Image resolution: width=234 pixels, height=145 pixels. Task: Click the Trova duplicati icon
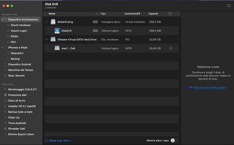5,123
